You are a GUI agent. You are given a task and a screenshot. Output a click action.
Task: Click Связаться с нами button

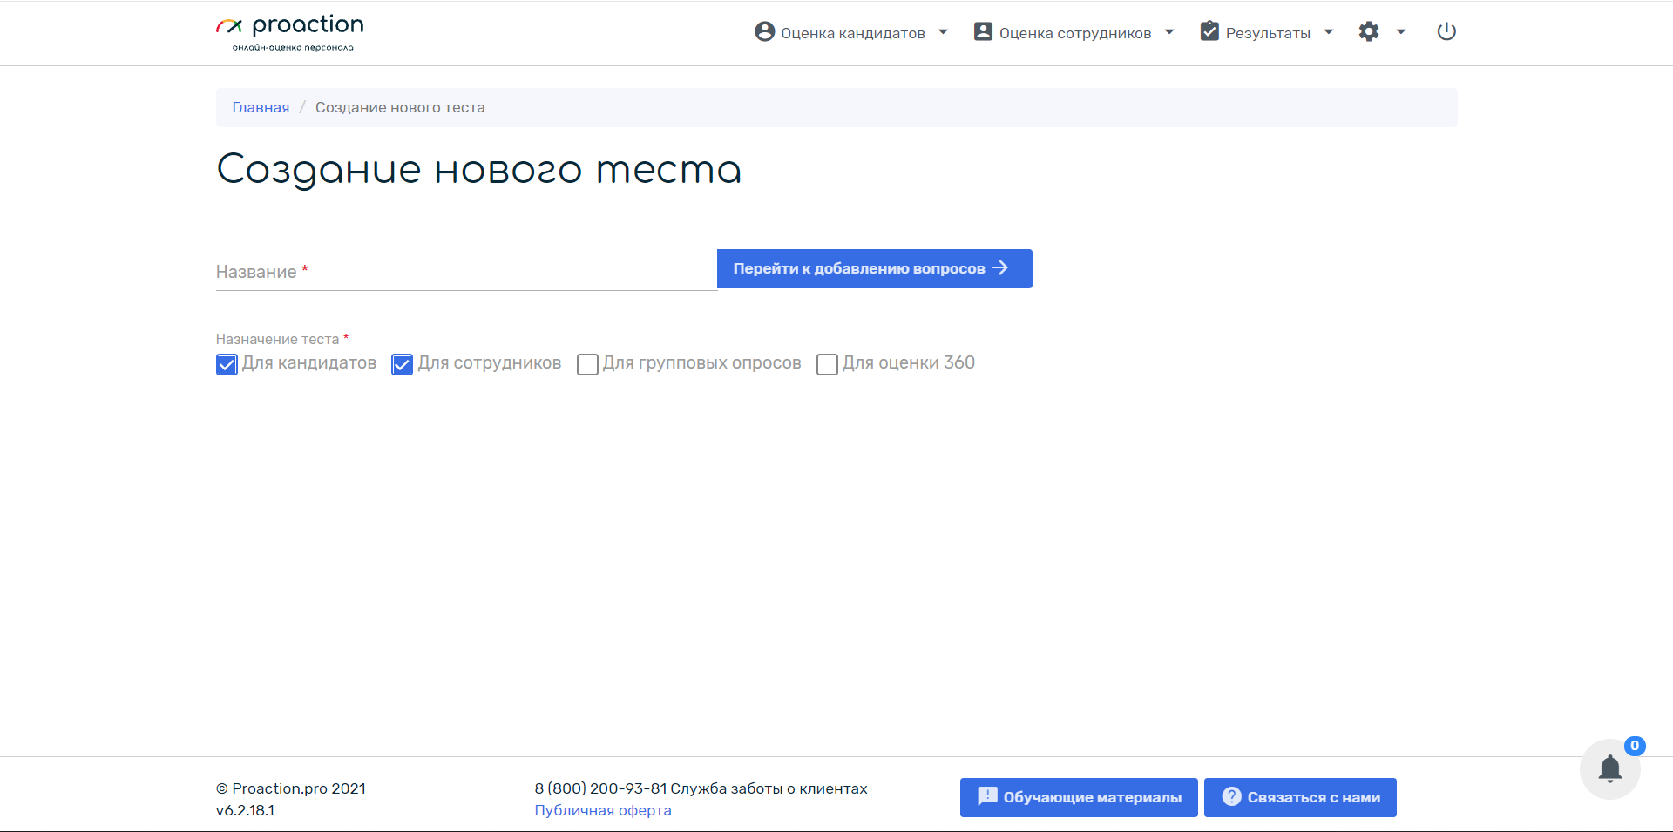coord(1300,797)
